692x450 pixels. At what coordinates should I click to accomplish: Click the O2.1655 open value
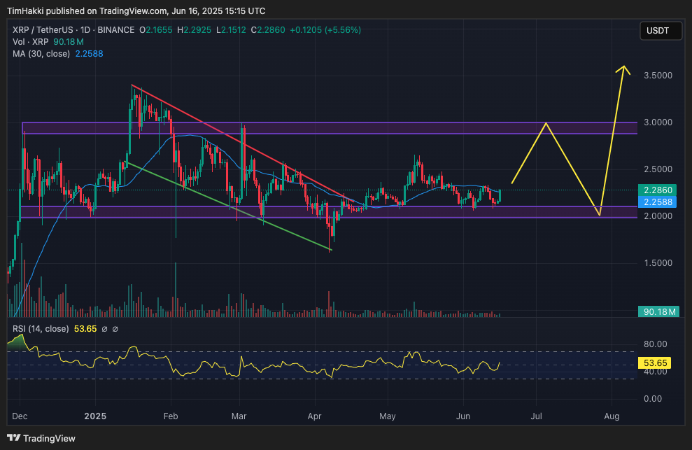point(156,30)
